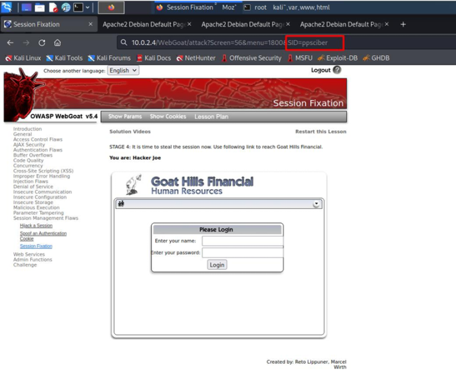Screen dimensions: 456x374
Task: Launch terminal from the top panel
Action: pyautogui.click(x=79, y=7)
